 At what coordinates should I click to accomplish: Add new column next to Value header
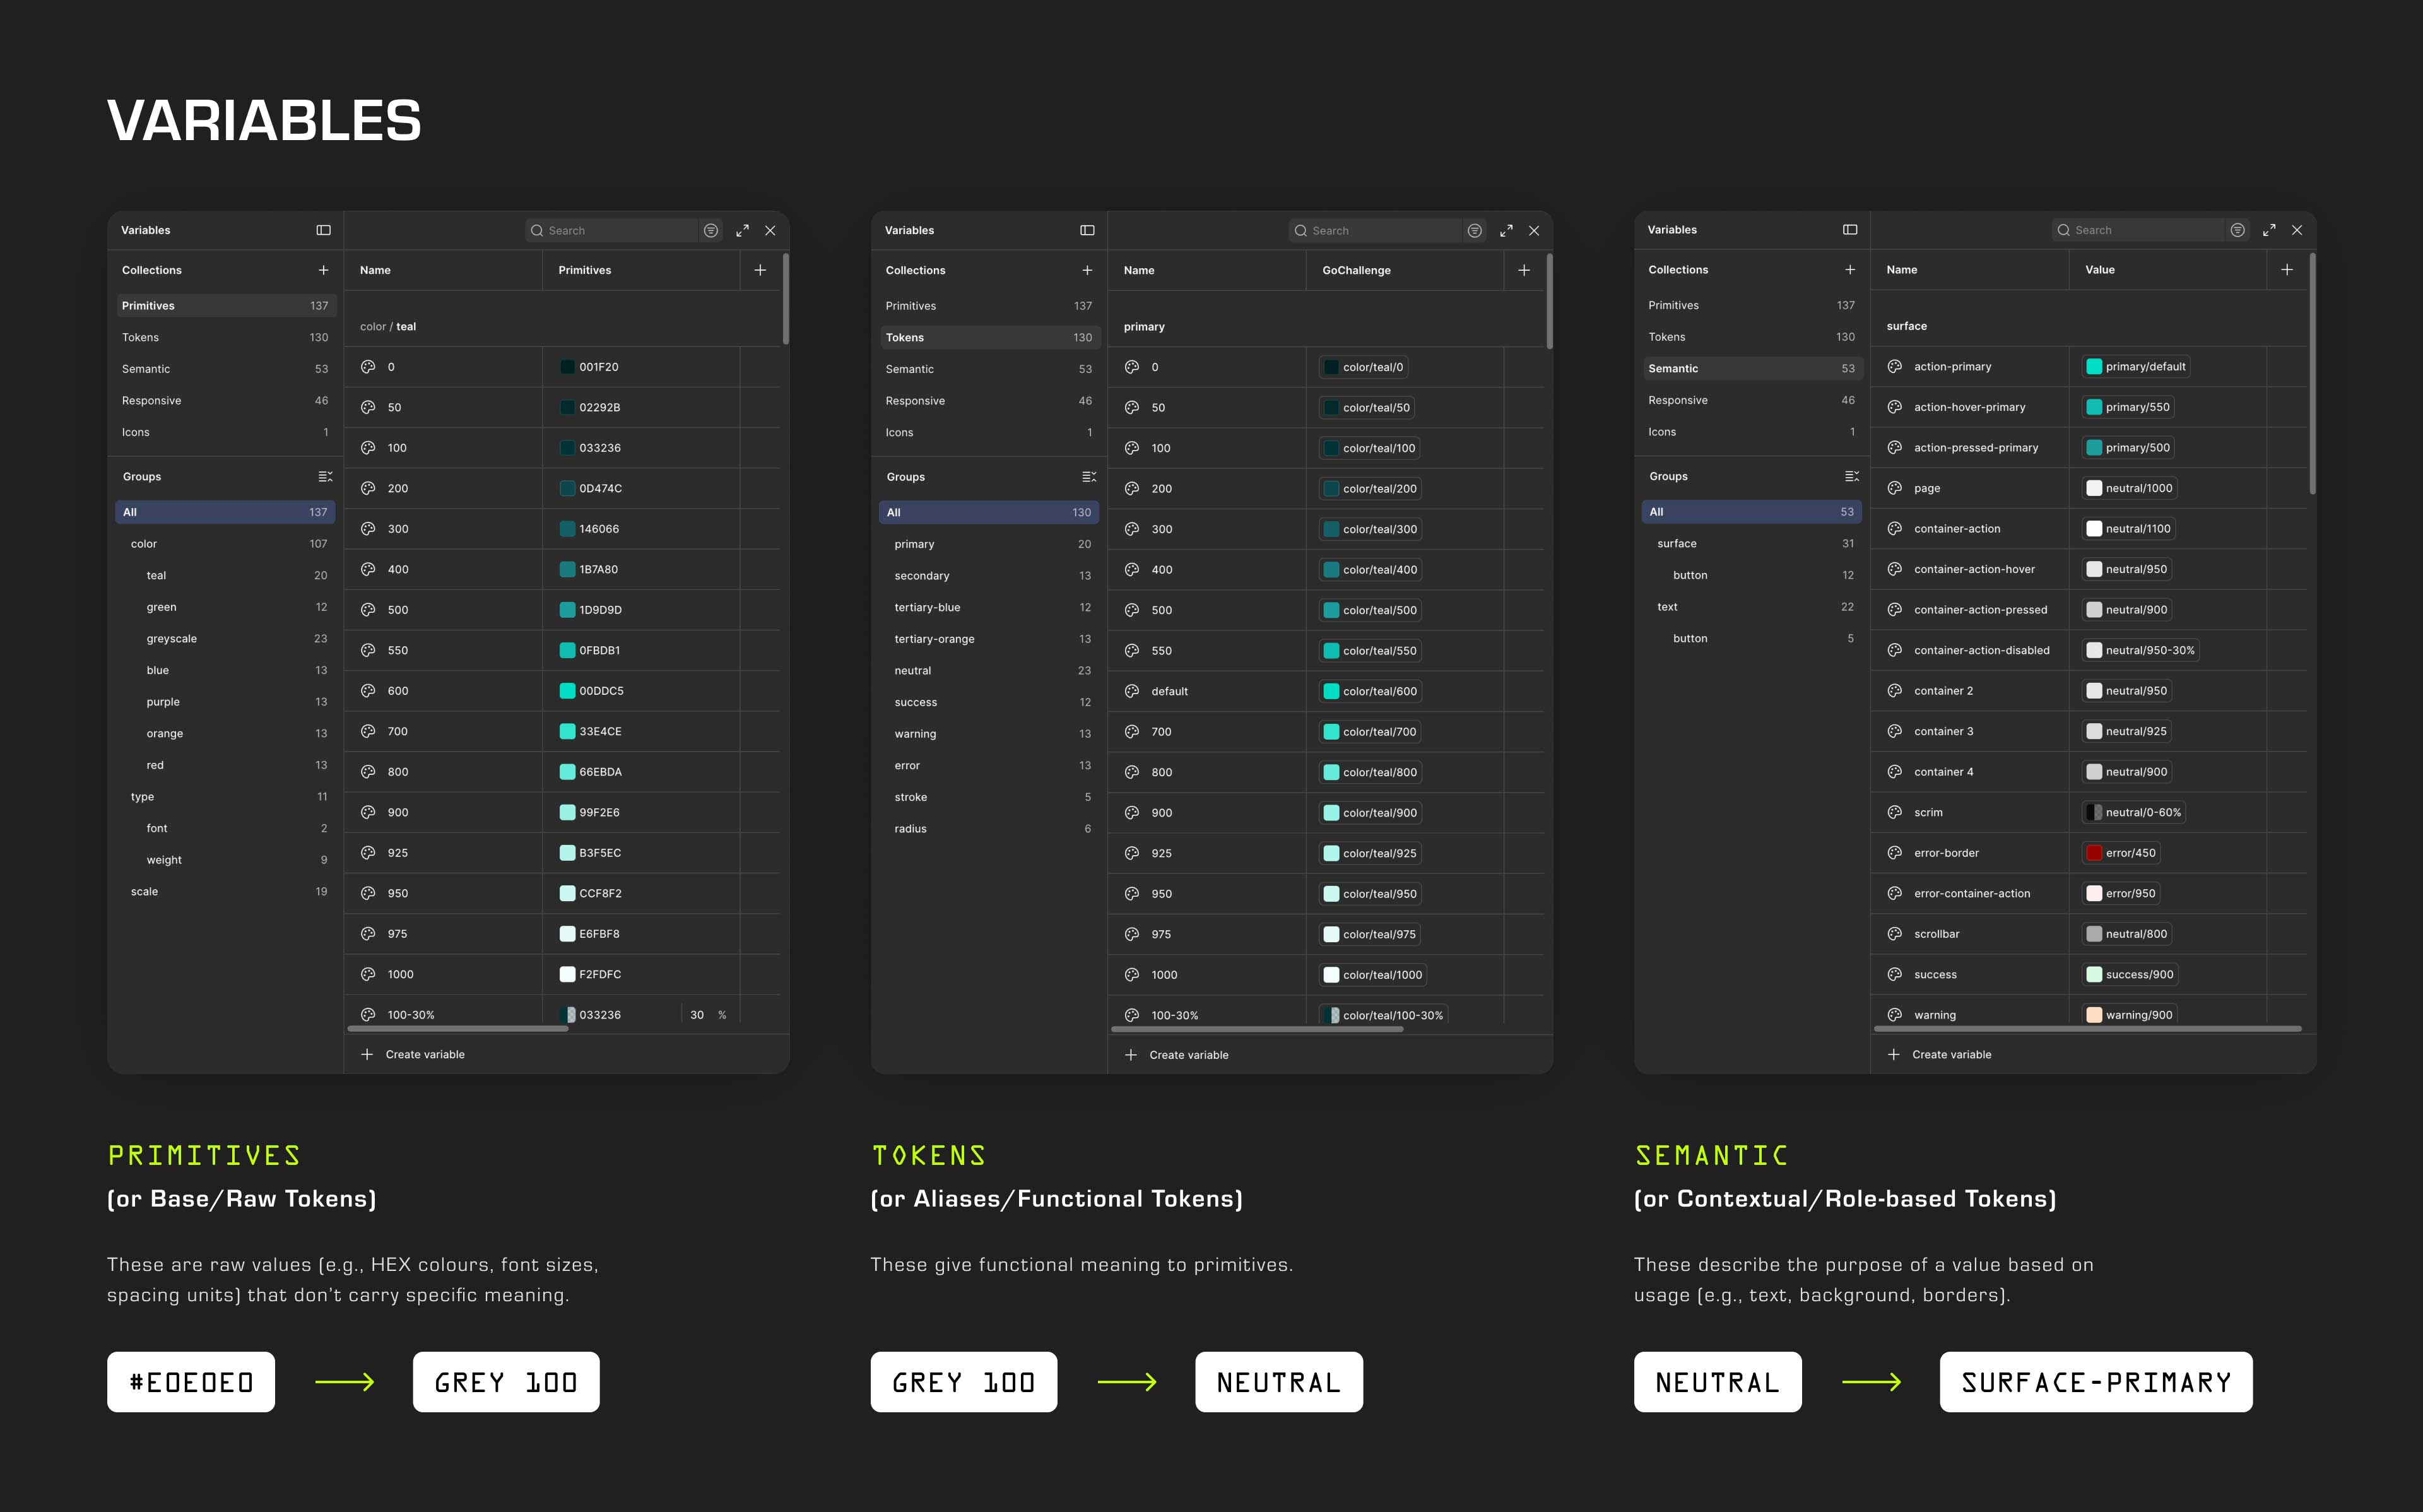tap(2286, 269)
